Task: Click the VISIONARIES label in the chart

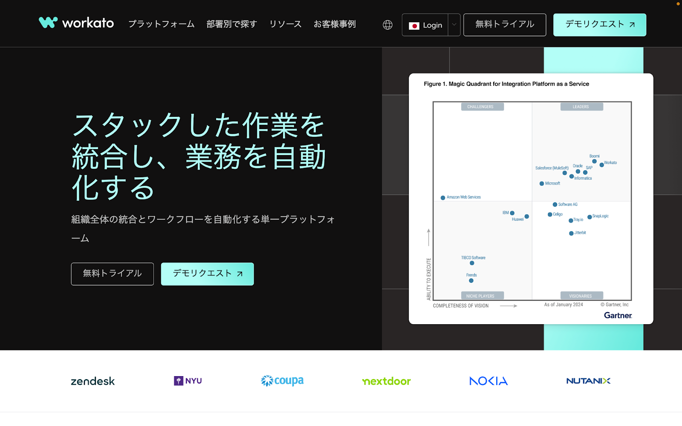Action: pyautogui.click(x=581, y=296)
